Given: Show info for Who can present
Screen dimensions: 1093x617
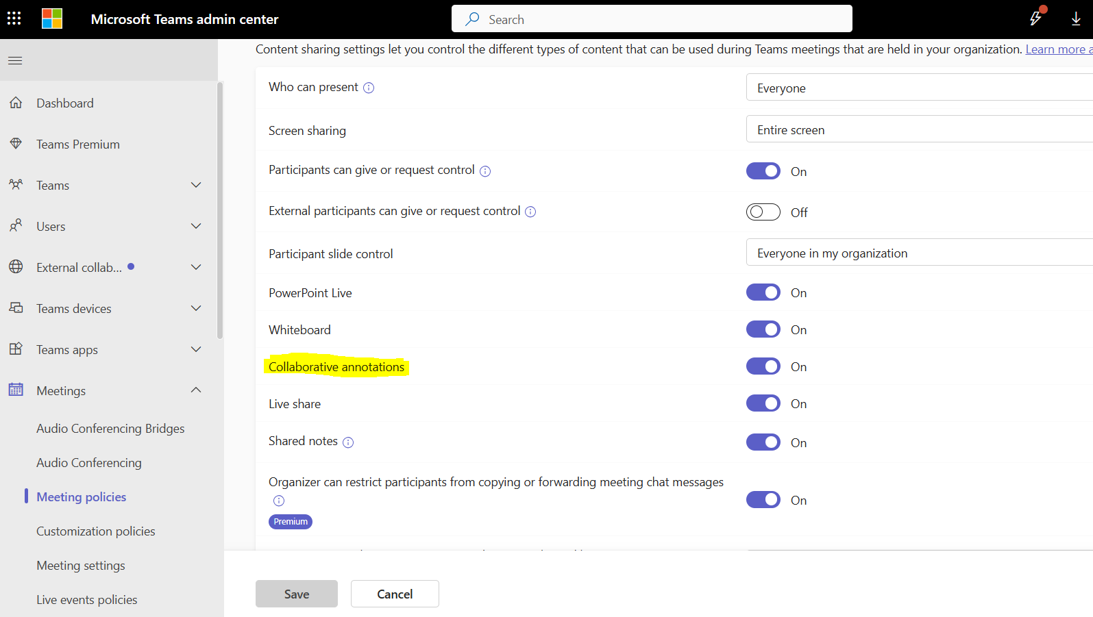Looking at the screenshot, I should pos(369,88).
